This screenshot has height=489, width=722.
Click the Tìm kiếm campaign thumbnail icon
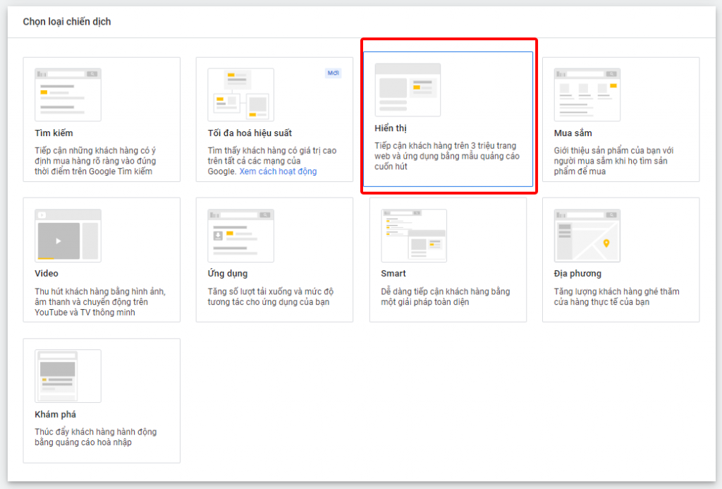click(x=67, y=93)
